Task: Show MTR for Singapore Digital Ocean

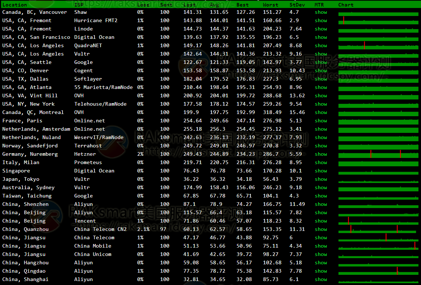Action: tap(321, 171)
